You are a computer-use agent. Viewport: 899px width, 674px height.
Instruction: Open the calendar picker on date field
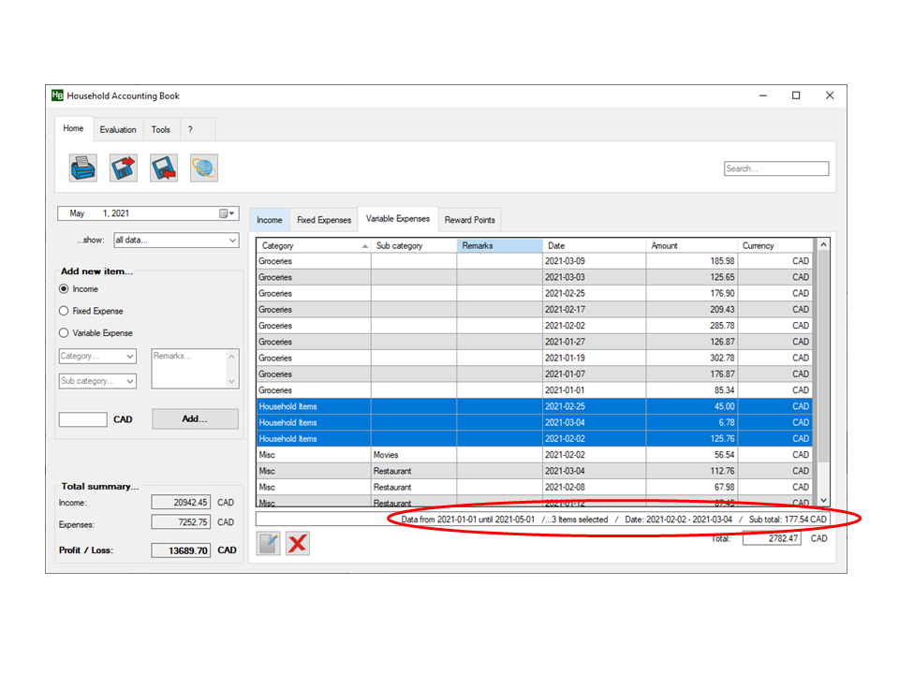(x=228, y=213)
